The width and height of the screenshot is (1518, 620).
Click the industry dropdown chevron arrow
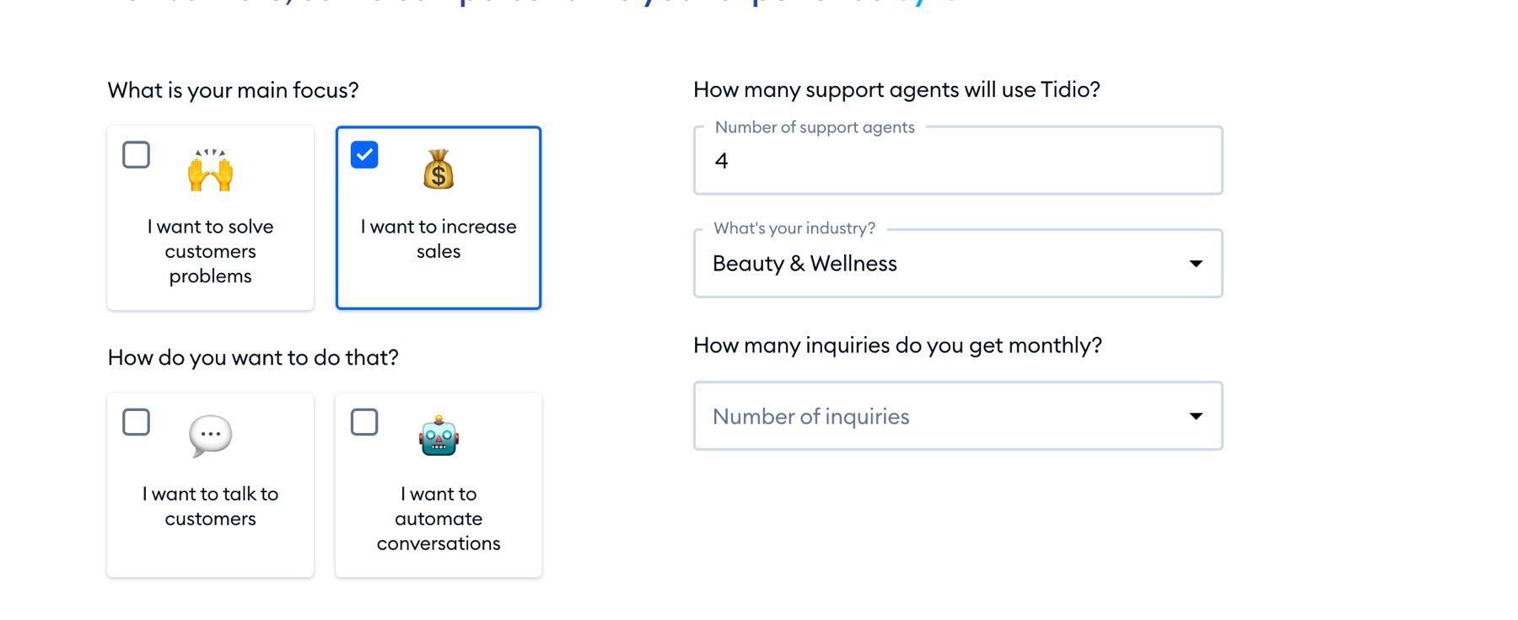click(x=1195, y=263)
